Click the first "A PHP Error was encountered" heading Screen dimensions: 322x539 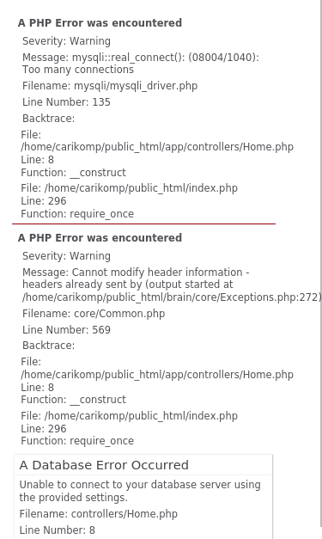click(100, 22)
